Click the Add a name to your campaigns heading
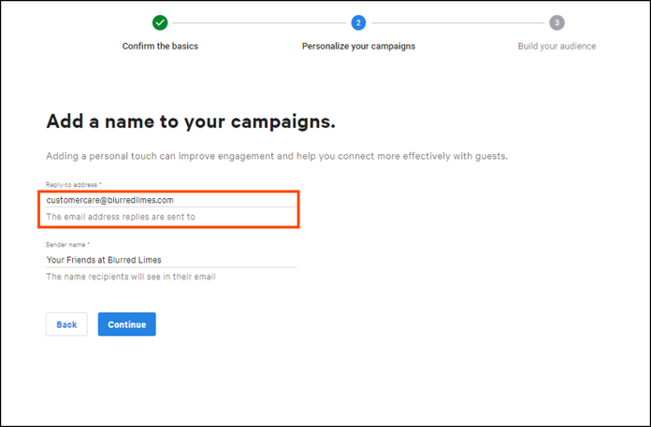651x427 pixels. click(x=191, y=121)
